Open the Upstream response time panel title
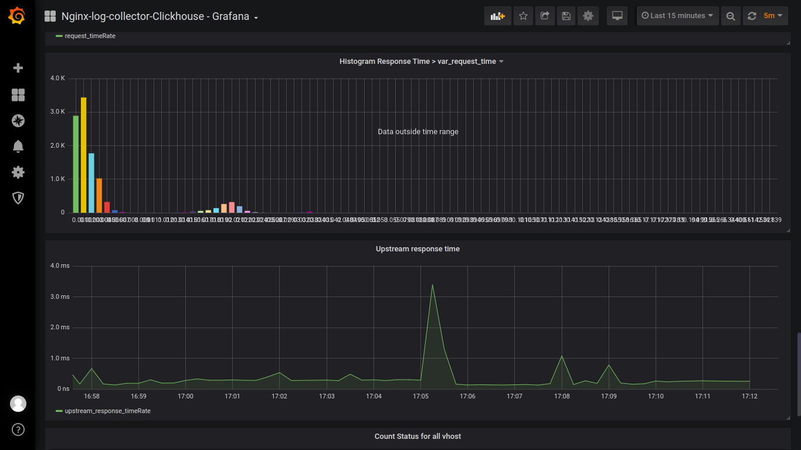Viewport: 801px width, 450px height. tap(418, 249)
